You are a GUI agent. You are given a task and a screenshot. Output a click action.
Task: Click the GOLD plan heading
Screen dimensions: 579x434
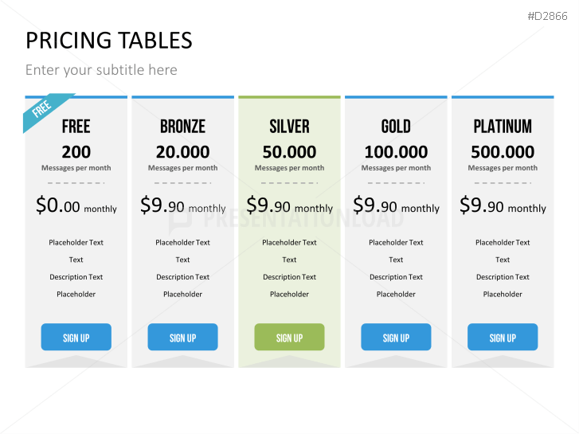click(x=396, y=126)
